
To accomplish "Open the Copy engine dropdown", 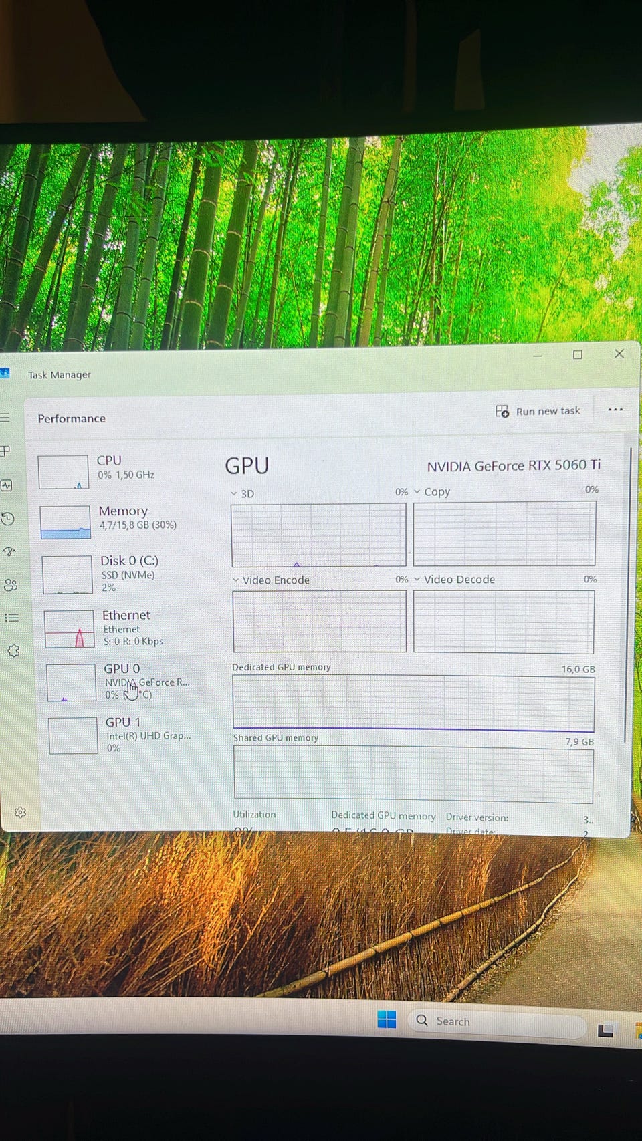I will pos(432,492).
